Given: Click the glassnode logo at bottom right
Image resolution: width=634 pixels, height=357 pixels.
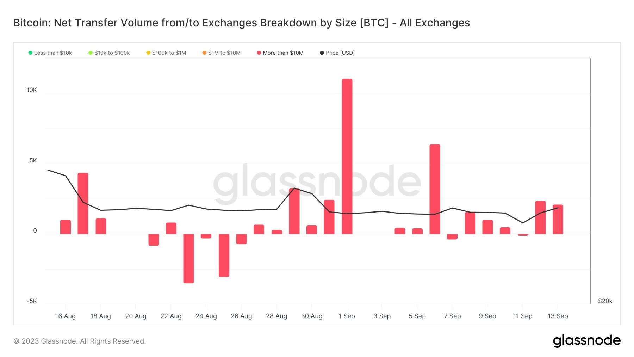Looking at the screenshot, I should click(x=586, y=340).
